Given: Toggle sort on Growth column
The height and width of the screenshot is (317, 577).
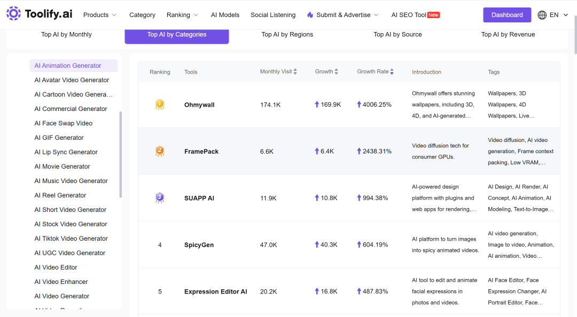Looking at the screenshot, I should click(x=337, y=72).
